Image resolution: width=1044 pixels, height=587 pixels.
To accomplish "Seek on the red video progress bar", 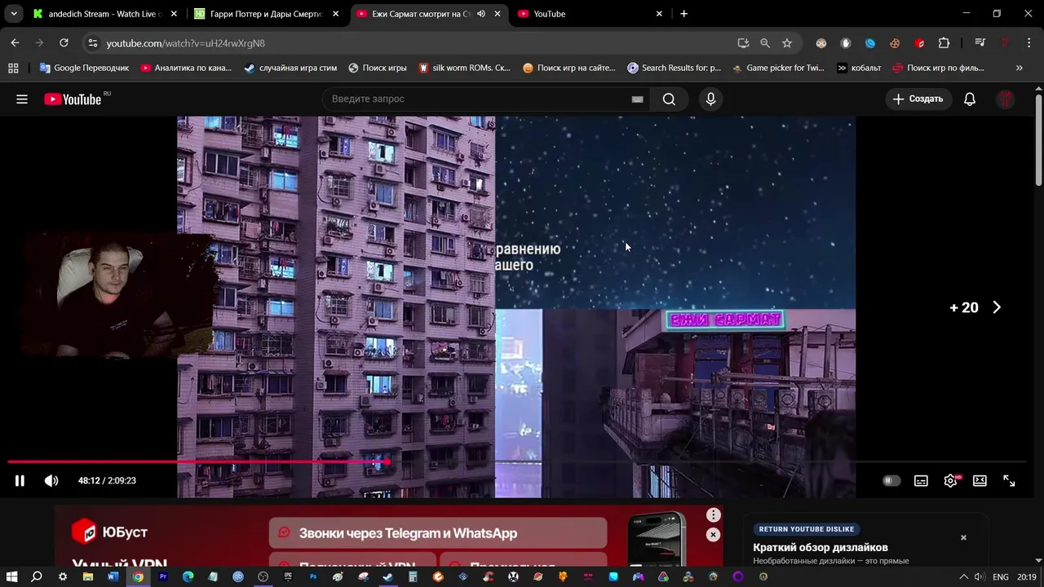I will pos(517,461).
